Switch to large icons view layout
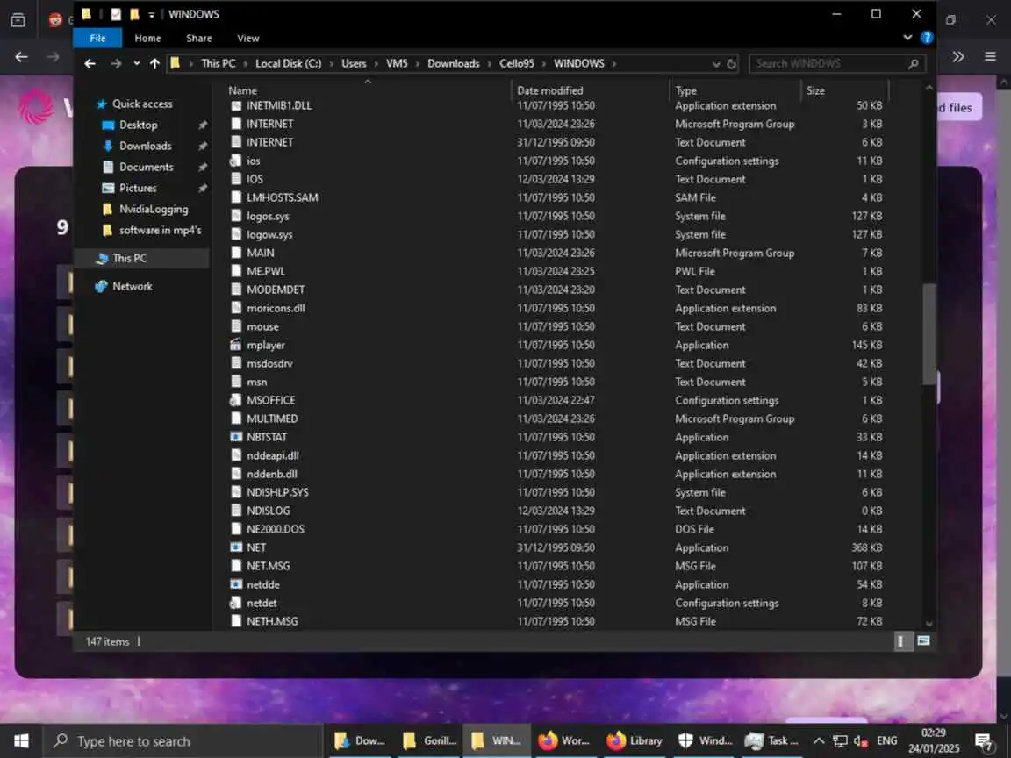The width and height of the screenshot is (1011, 758). (x=923, y=640)
